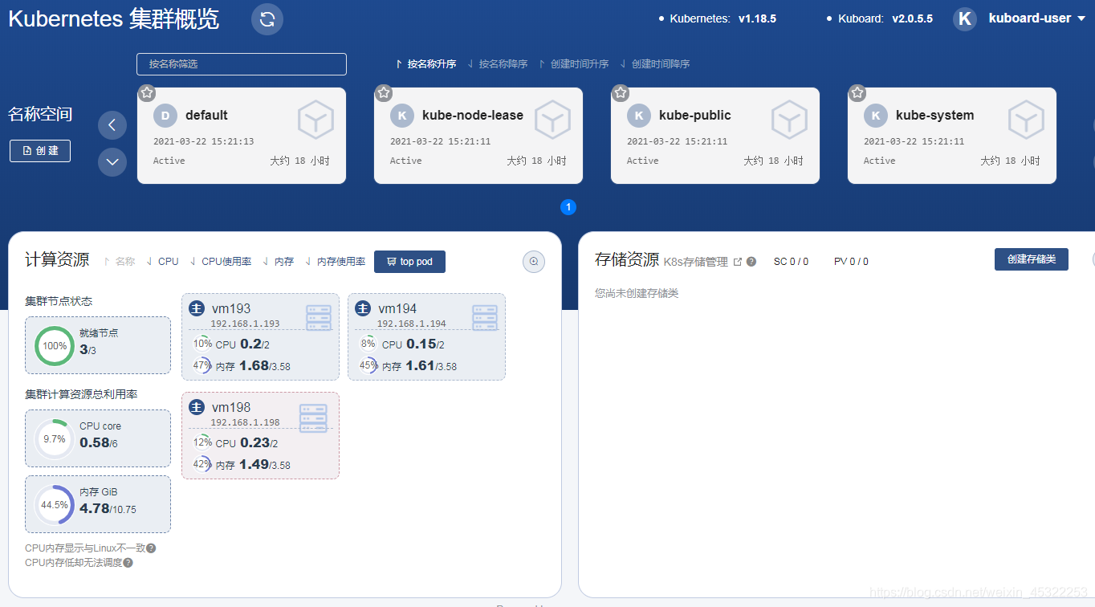
Task: Click the K badge of kube-public
Action: (639, 116)
